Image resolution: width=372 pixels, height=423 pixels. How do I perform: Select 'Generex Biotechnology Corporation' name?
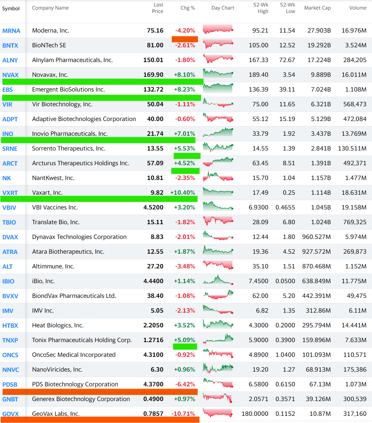pyautogui.click(x=81, y=399)
